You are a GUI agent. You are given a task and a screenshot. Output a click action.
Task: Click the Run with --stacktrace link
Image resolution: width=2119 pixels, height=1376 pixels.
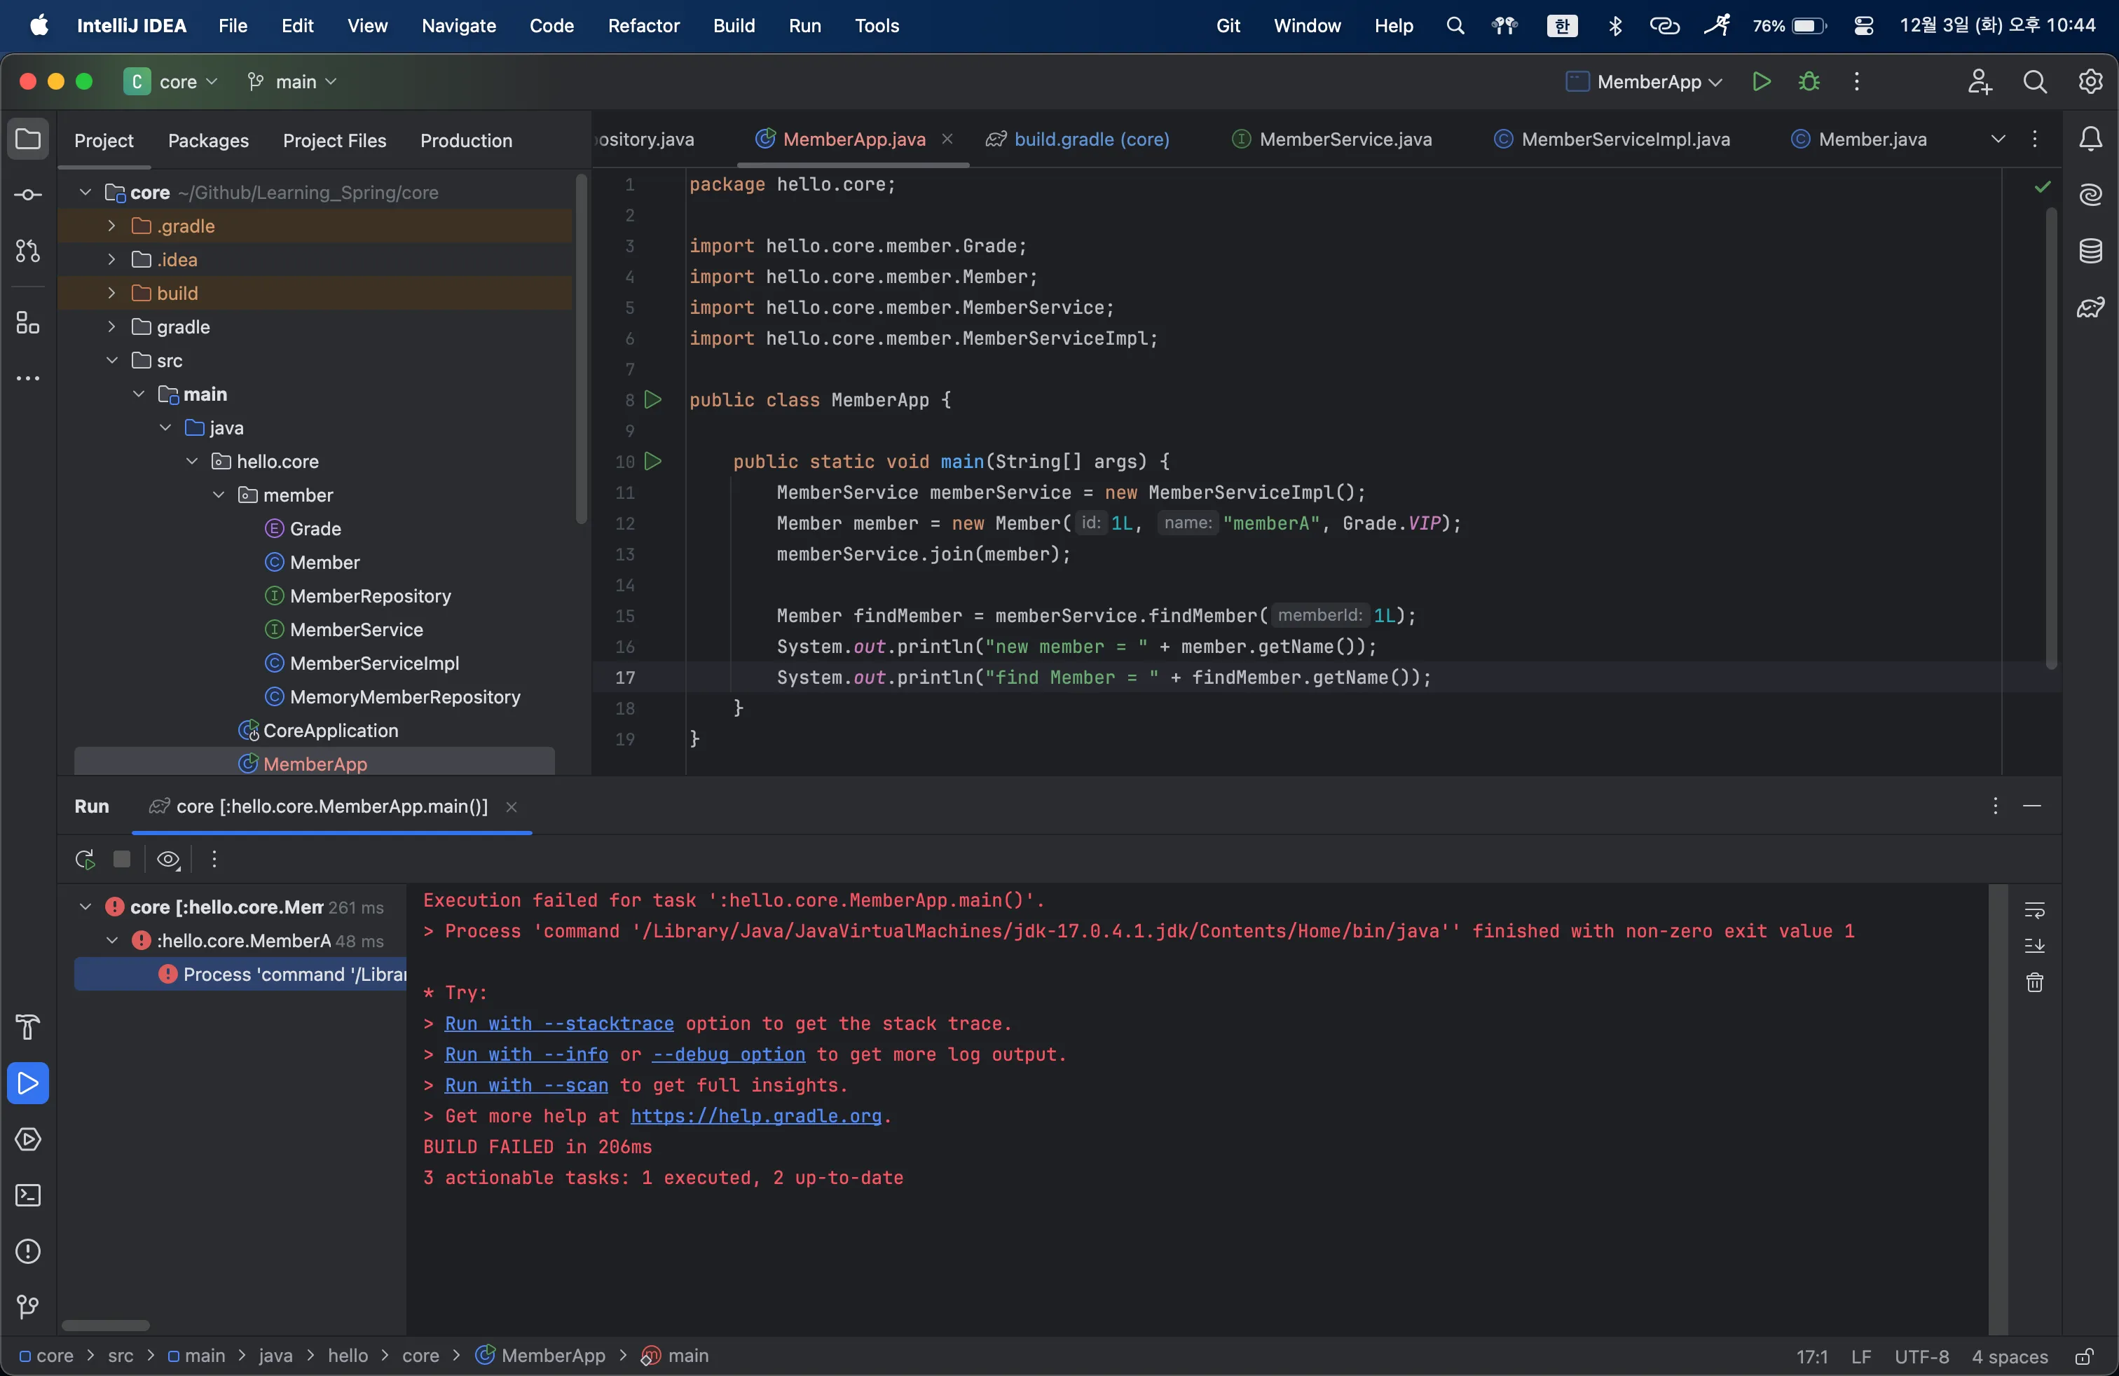coord(559,1024)
